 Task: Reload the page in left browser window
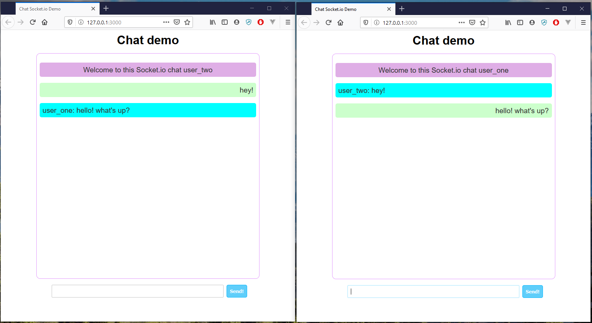tap(33, 22)
